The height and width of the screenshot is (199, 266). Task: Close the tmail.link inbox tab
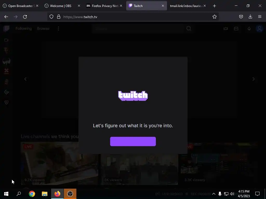point(205,6)
